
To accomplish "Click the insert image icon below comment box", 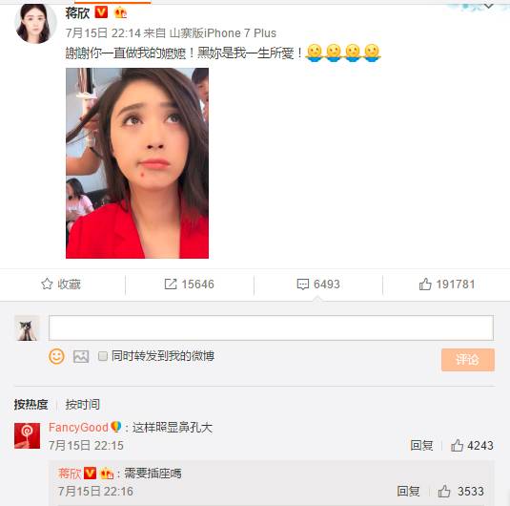I will [81, 356].
